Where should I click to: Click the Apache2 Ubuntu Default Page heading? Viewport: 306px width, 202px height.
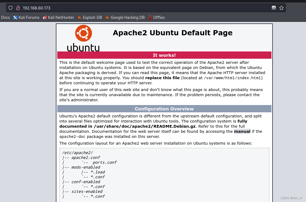[172, 33]
